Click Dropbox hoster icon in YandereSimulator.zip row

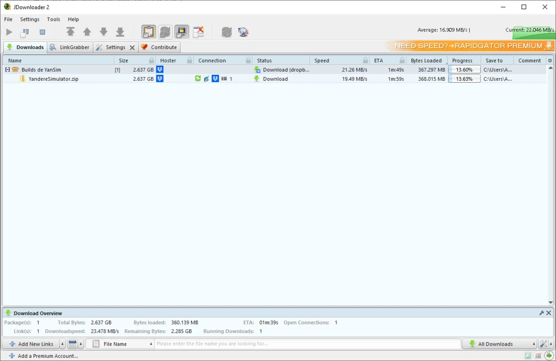(x=160, y=79)
